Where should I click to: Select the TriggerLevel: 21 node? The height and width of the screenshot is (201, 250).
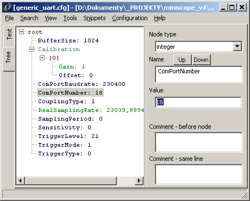68,136
